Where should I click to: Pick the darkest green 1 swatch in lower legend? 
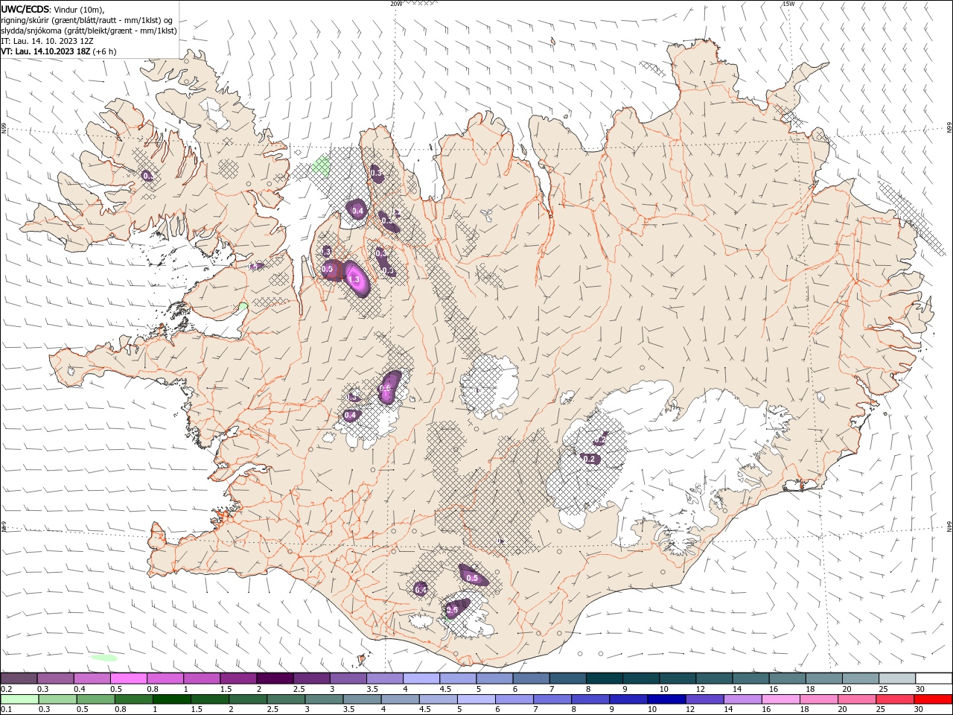(171, 699)
